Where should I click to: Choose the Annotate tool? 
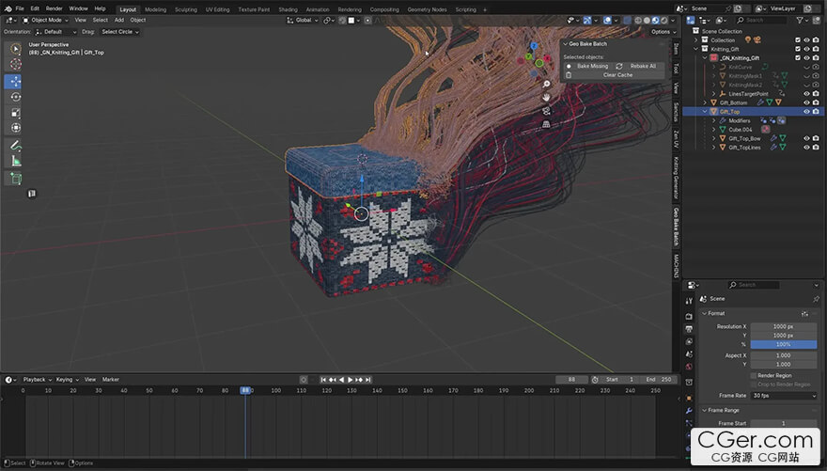pos(16,146)
